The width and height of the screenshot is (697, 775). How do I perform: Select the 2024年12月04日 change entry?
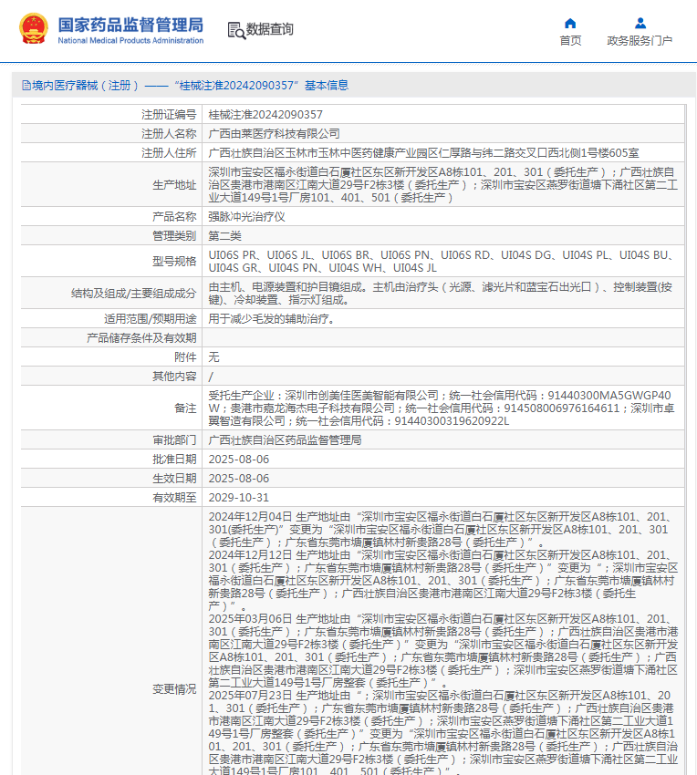(x=441, y=530)
